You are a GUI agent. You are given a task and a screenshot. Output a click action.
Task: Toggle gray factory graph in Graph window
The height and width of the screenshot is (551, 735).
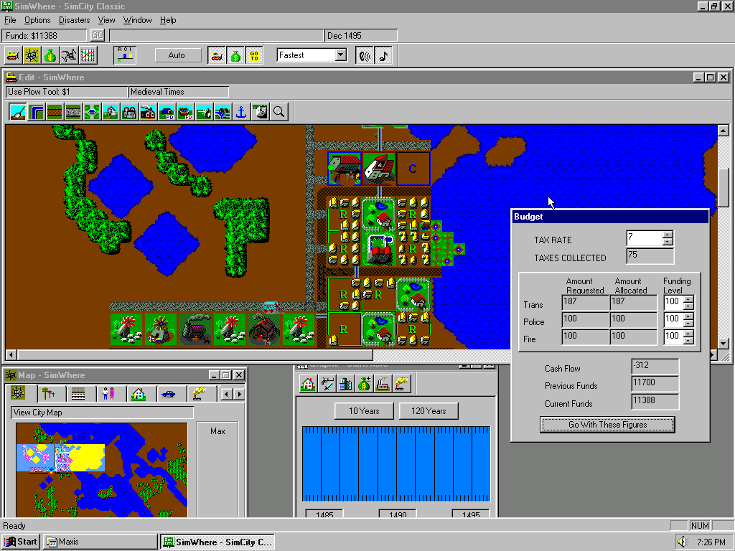pyautogui.click(x=383, y=385)
